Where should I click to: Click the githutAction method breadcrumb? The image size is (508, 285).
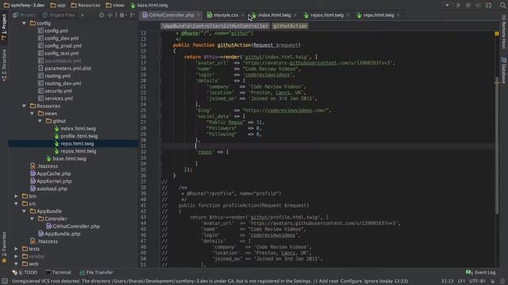tap(290, 26)
